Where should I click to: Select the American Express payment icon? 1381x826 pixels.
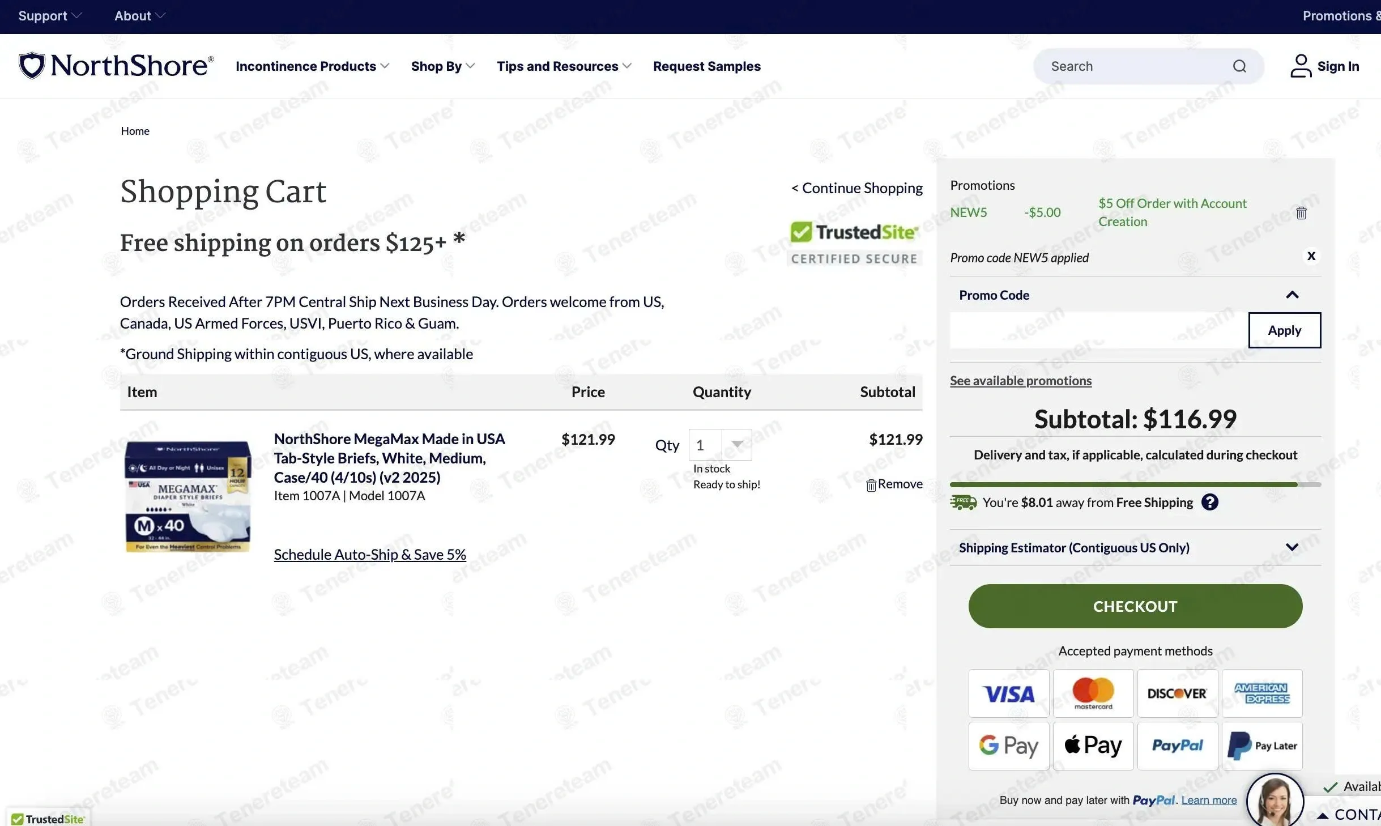pos(1261,693)
